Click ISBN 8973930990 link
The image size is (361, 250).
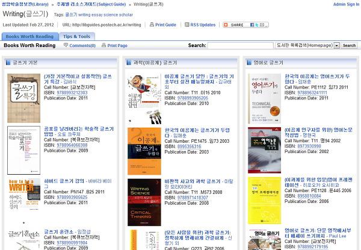pos(309,146)
